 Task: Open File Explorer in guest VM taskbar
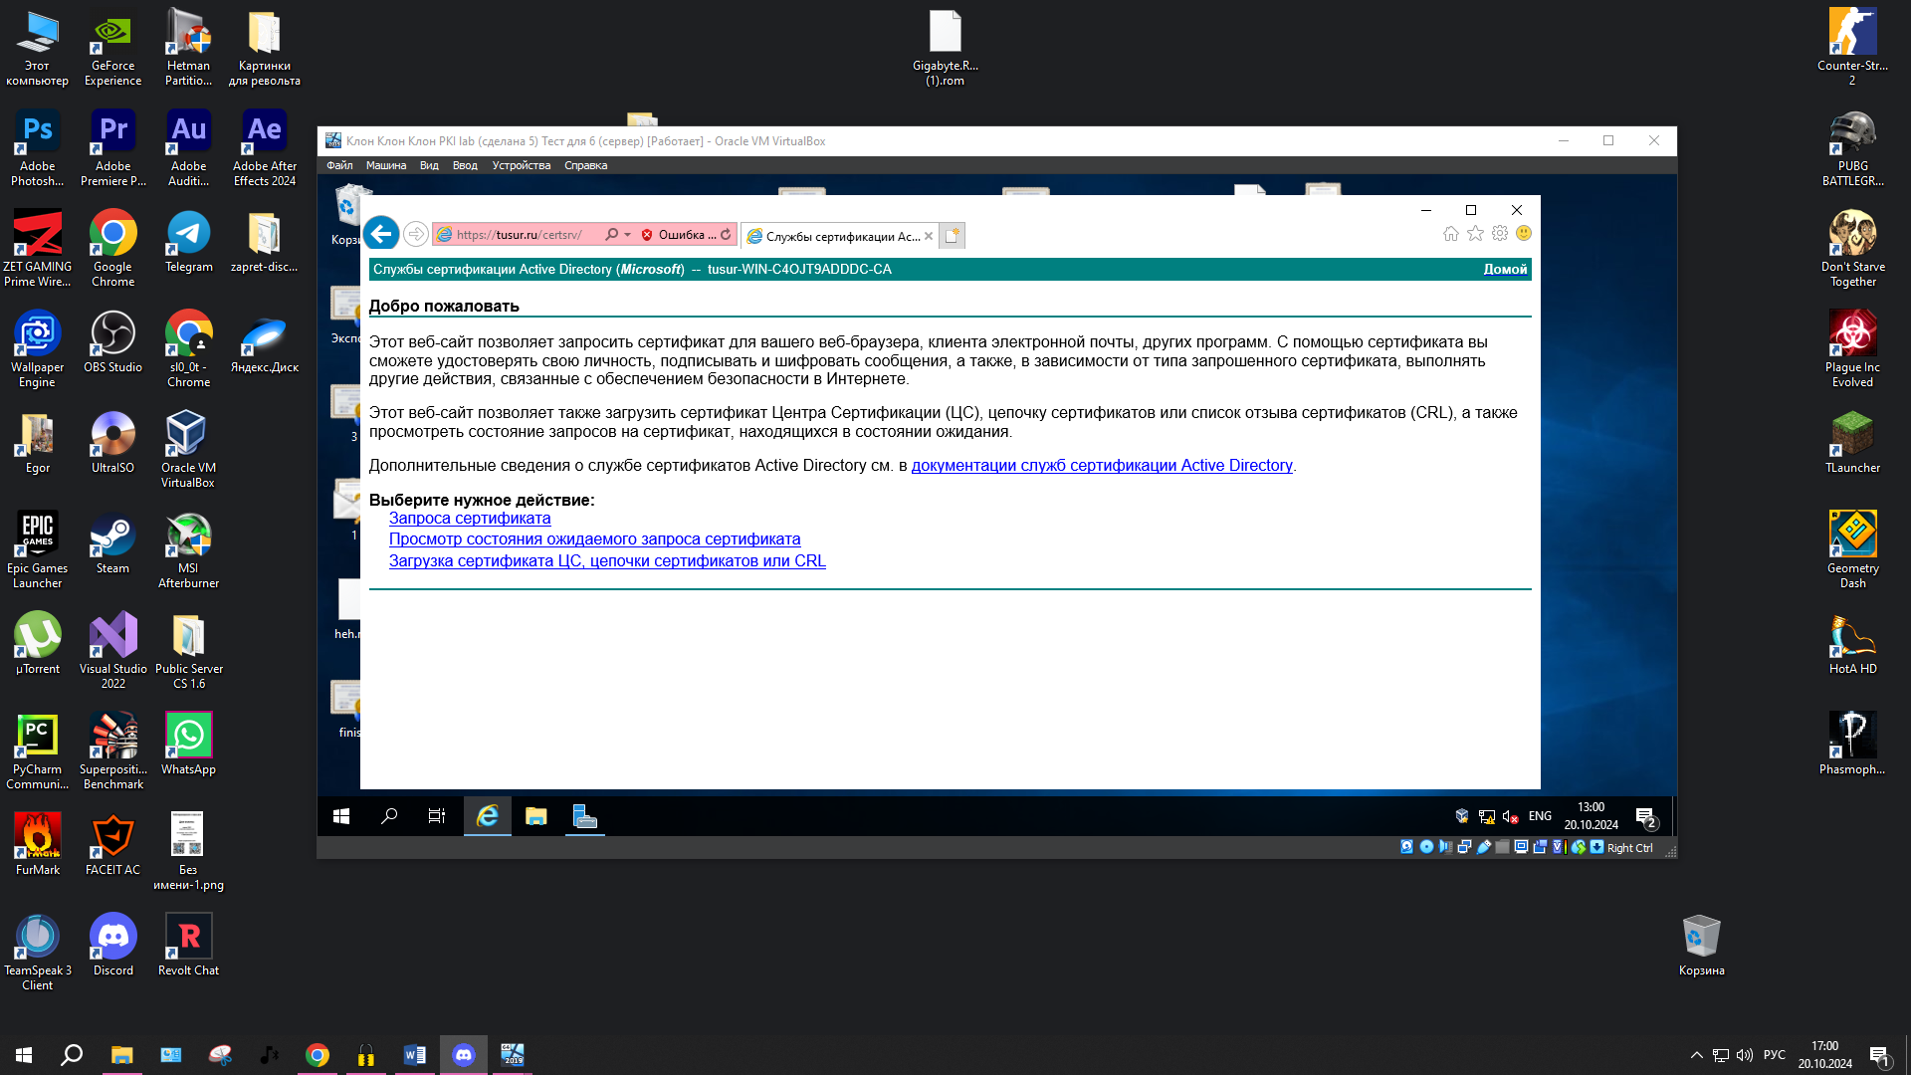point(536,816)
